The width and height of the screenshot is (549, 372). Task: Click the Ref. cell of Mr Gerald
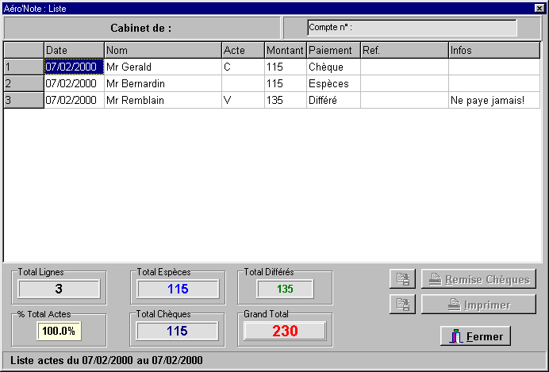coord(405,67)
